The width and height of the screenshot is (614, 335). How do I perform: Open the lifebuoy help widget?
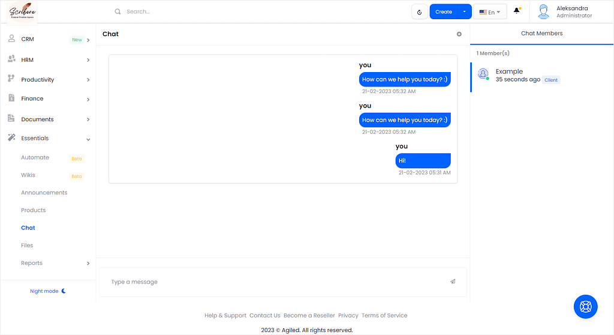point(585,306)
